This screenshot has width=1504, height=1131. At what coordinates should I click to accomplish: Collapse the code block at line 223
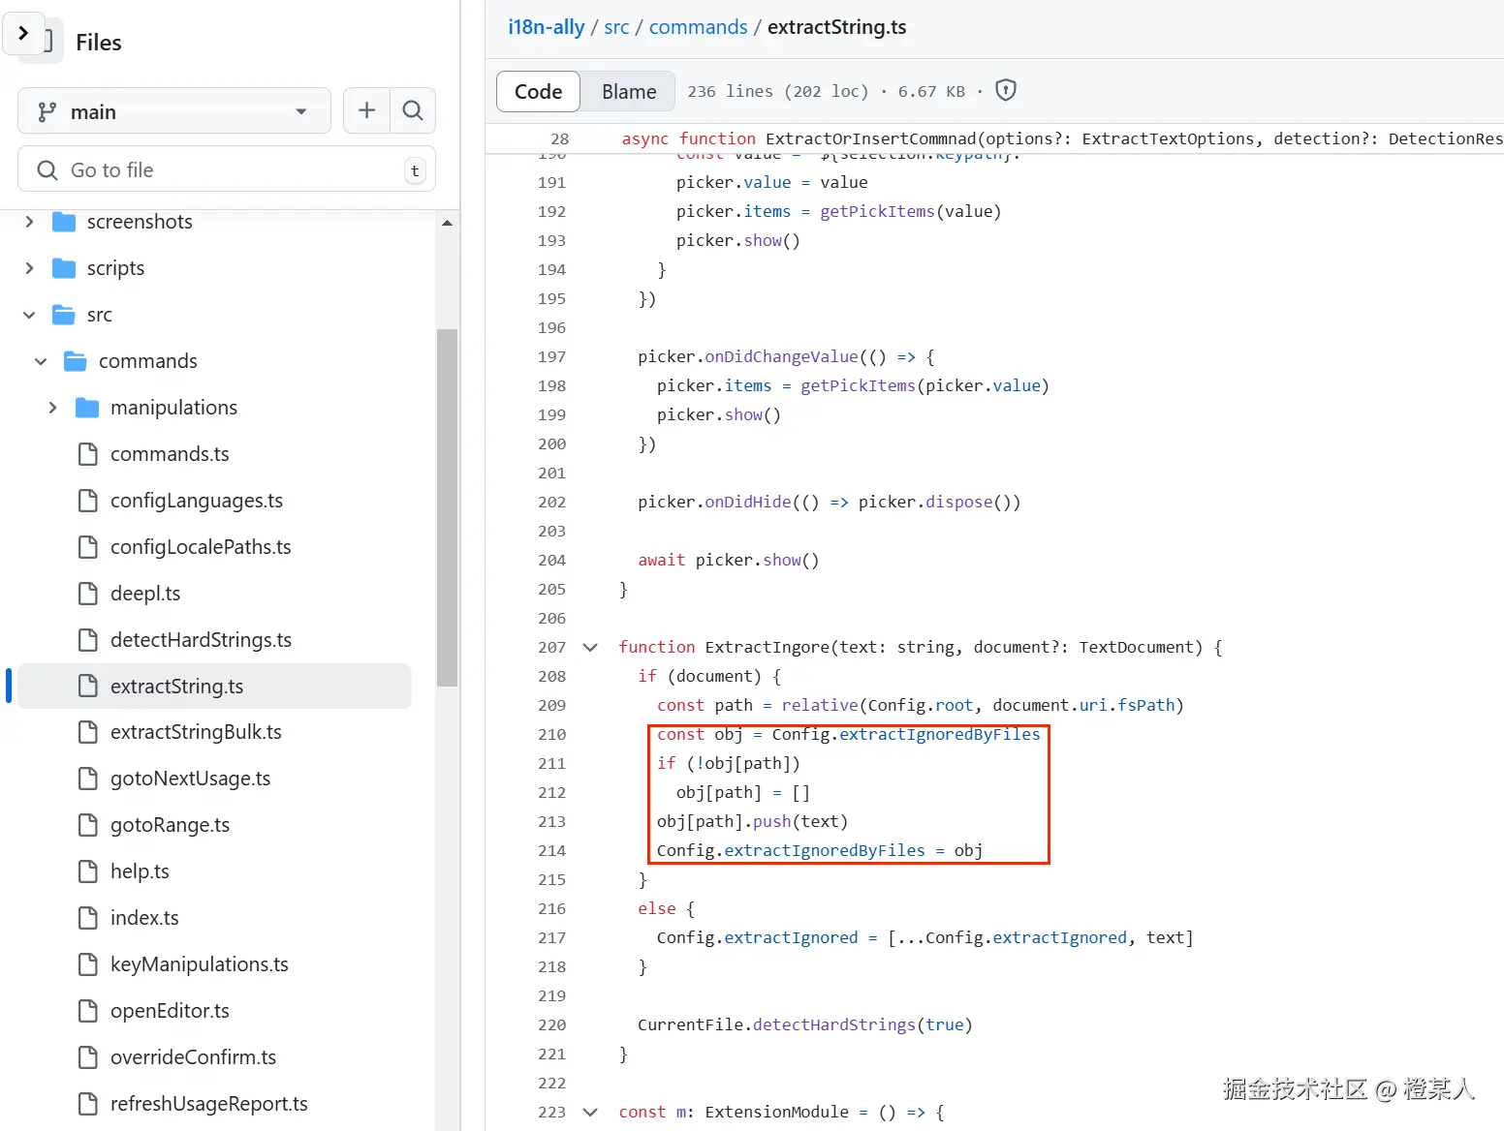[x=590, y=1112]
